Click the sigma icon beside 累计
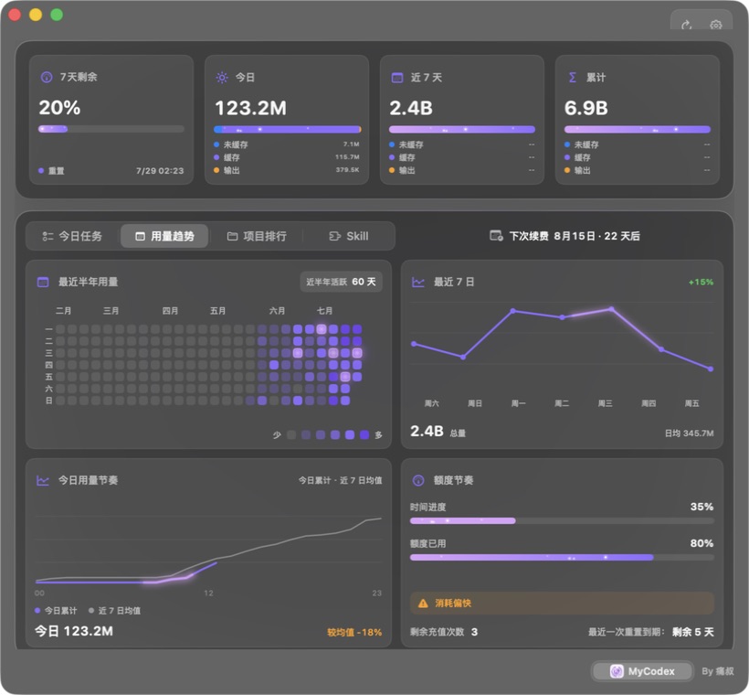Screen dimensions: 749x695 pos(573,78)
